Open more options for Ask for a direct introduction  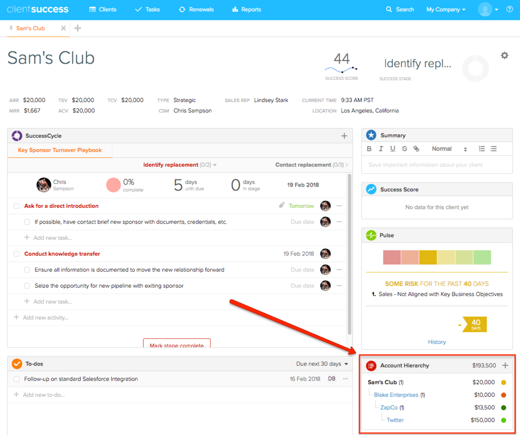[x=339, y=206]
